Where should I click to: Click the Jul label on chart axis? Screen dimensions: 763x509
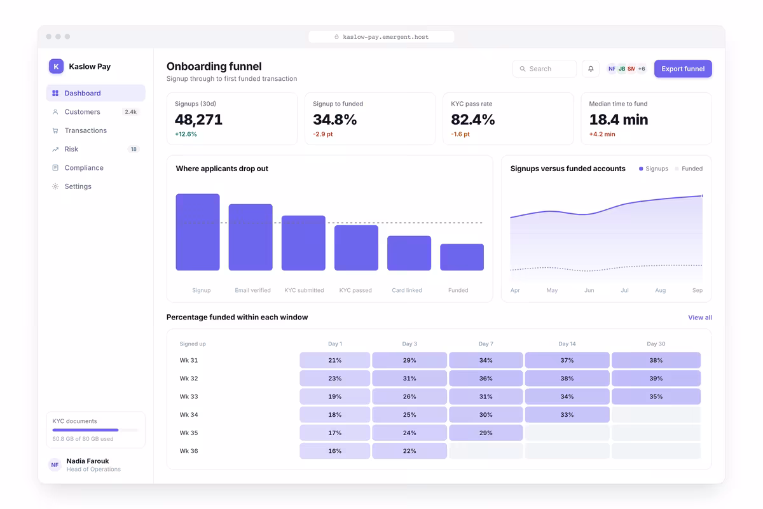click(x=624, y=290)
